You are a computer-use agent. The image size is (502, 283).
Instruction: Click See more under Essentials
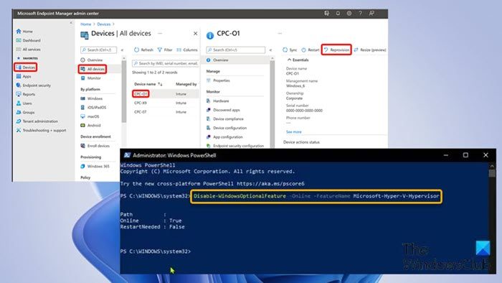(x=293, y=131)
